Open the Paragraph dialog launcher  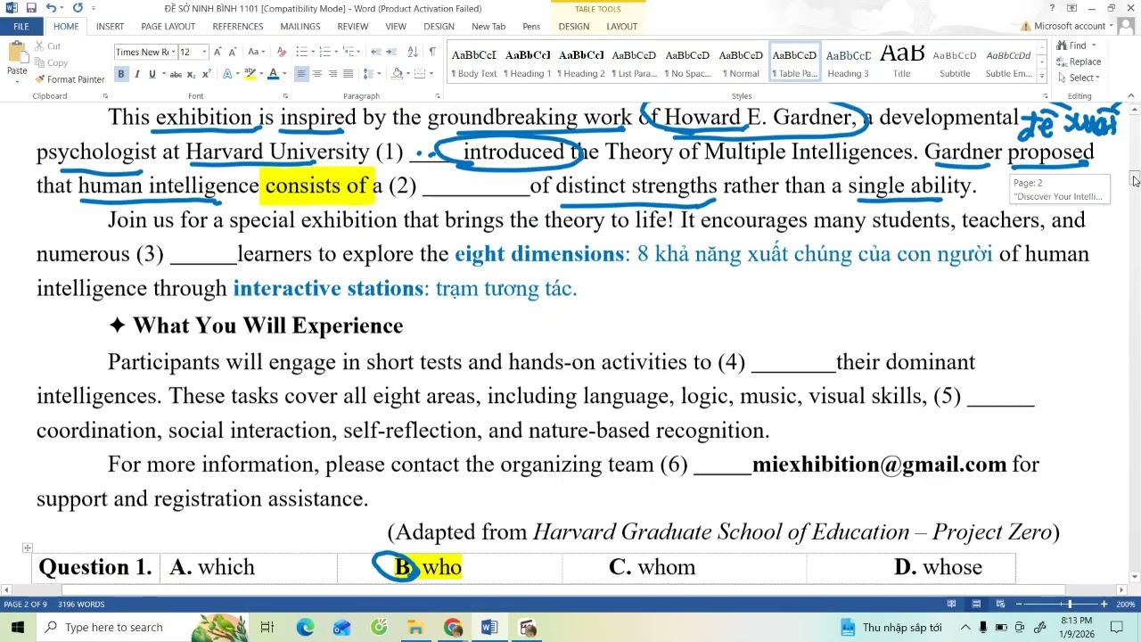(x=438, y=95)
